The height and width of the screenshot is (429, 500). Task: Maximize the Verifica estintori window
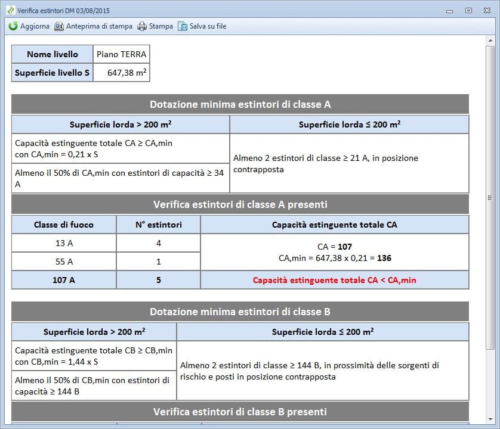click(x=469, y=10)
